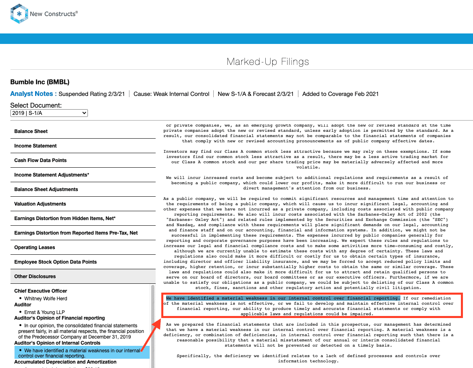Select the auditor's opinion 'consolidated financial statements' entry
This screenshot has height=368, width=473.
81,331
